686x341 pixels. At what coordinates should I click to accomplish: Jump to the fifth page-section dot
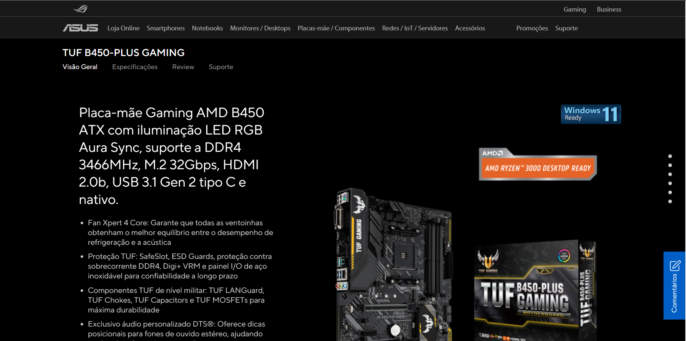(x=670, y=192)
